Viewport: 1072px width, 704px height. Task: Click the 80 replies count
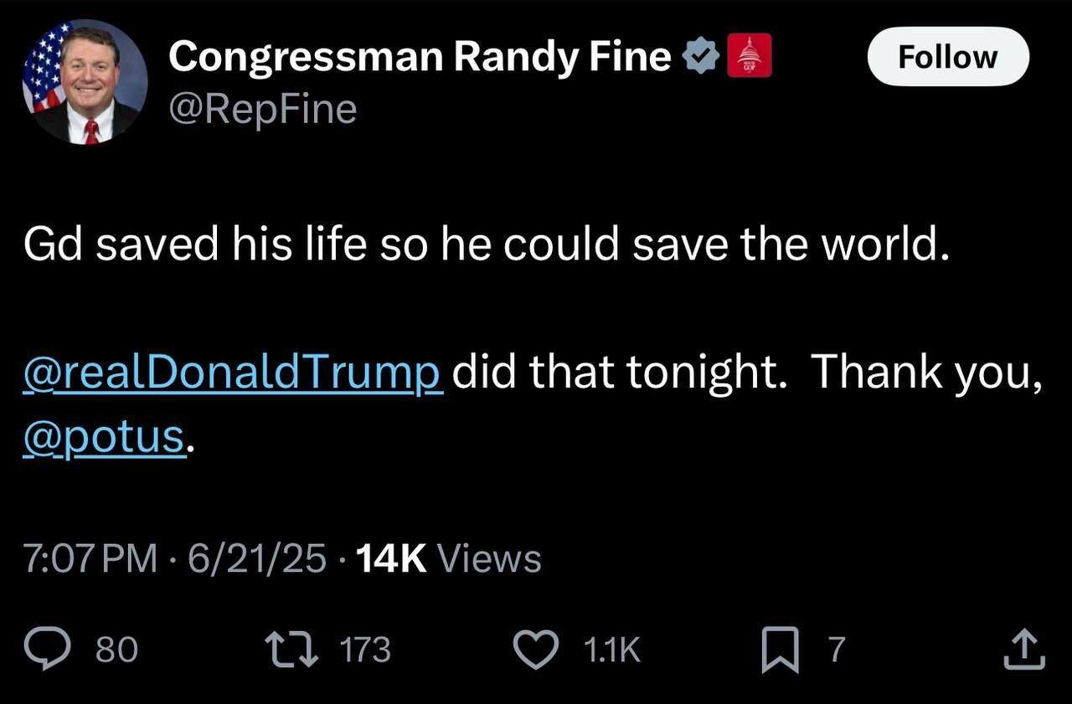pos(117,650)
